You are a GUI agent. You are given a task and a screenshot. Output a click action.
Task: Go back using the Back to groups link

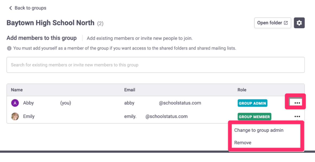[27, 8]
